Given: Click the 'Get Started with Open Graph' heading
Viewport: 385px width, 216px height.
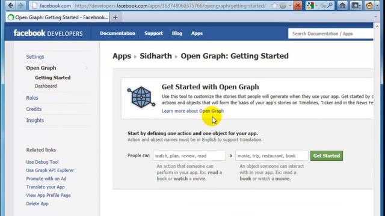Looking at the screenshot, I should (x=210, y=87).
